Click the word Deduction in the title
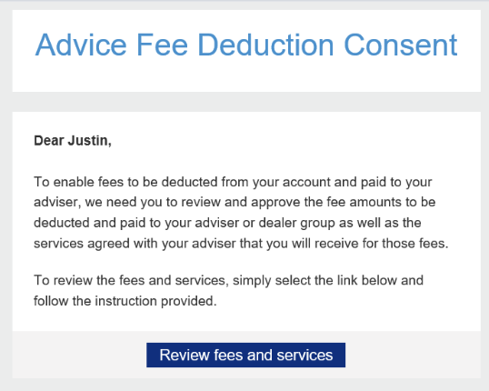This screenshot has width=489, height=391. point(266,45)
